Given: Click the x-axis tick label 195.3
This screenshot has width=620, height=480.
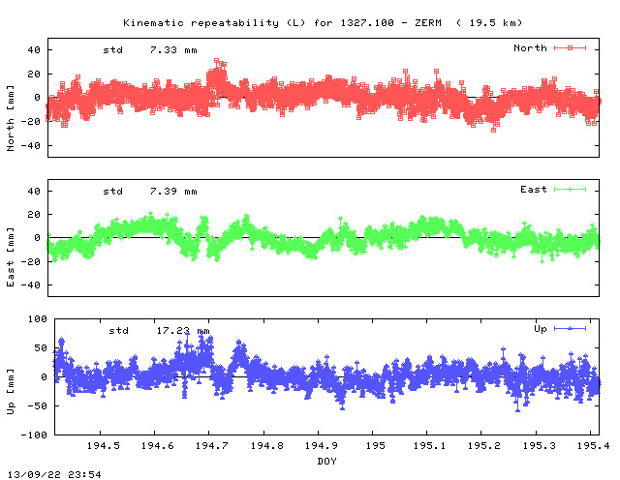Looking at the screenshot, I should [x=539, y=446].
